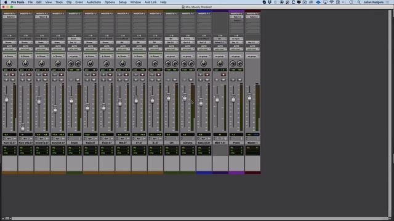
Task: Enable input monitoring on Bass DI.07
Action: click(x=201, y=75)
